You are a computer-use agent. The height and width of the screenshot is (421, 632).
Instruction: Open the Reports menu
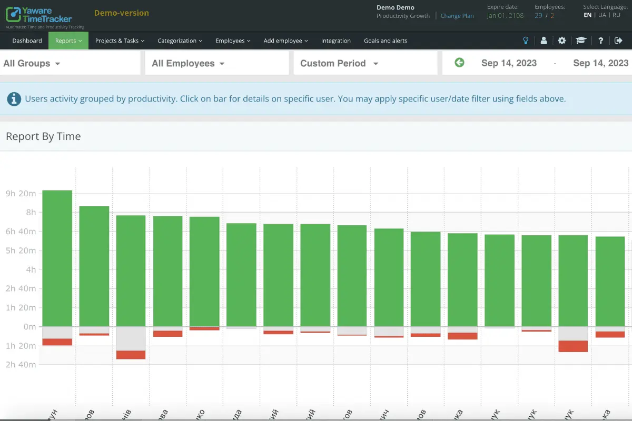click(68, 41)
